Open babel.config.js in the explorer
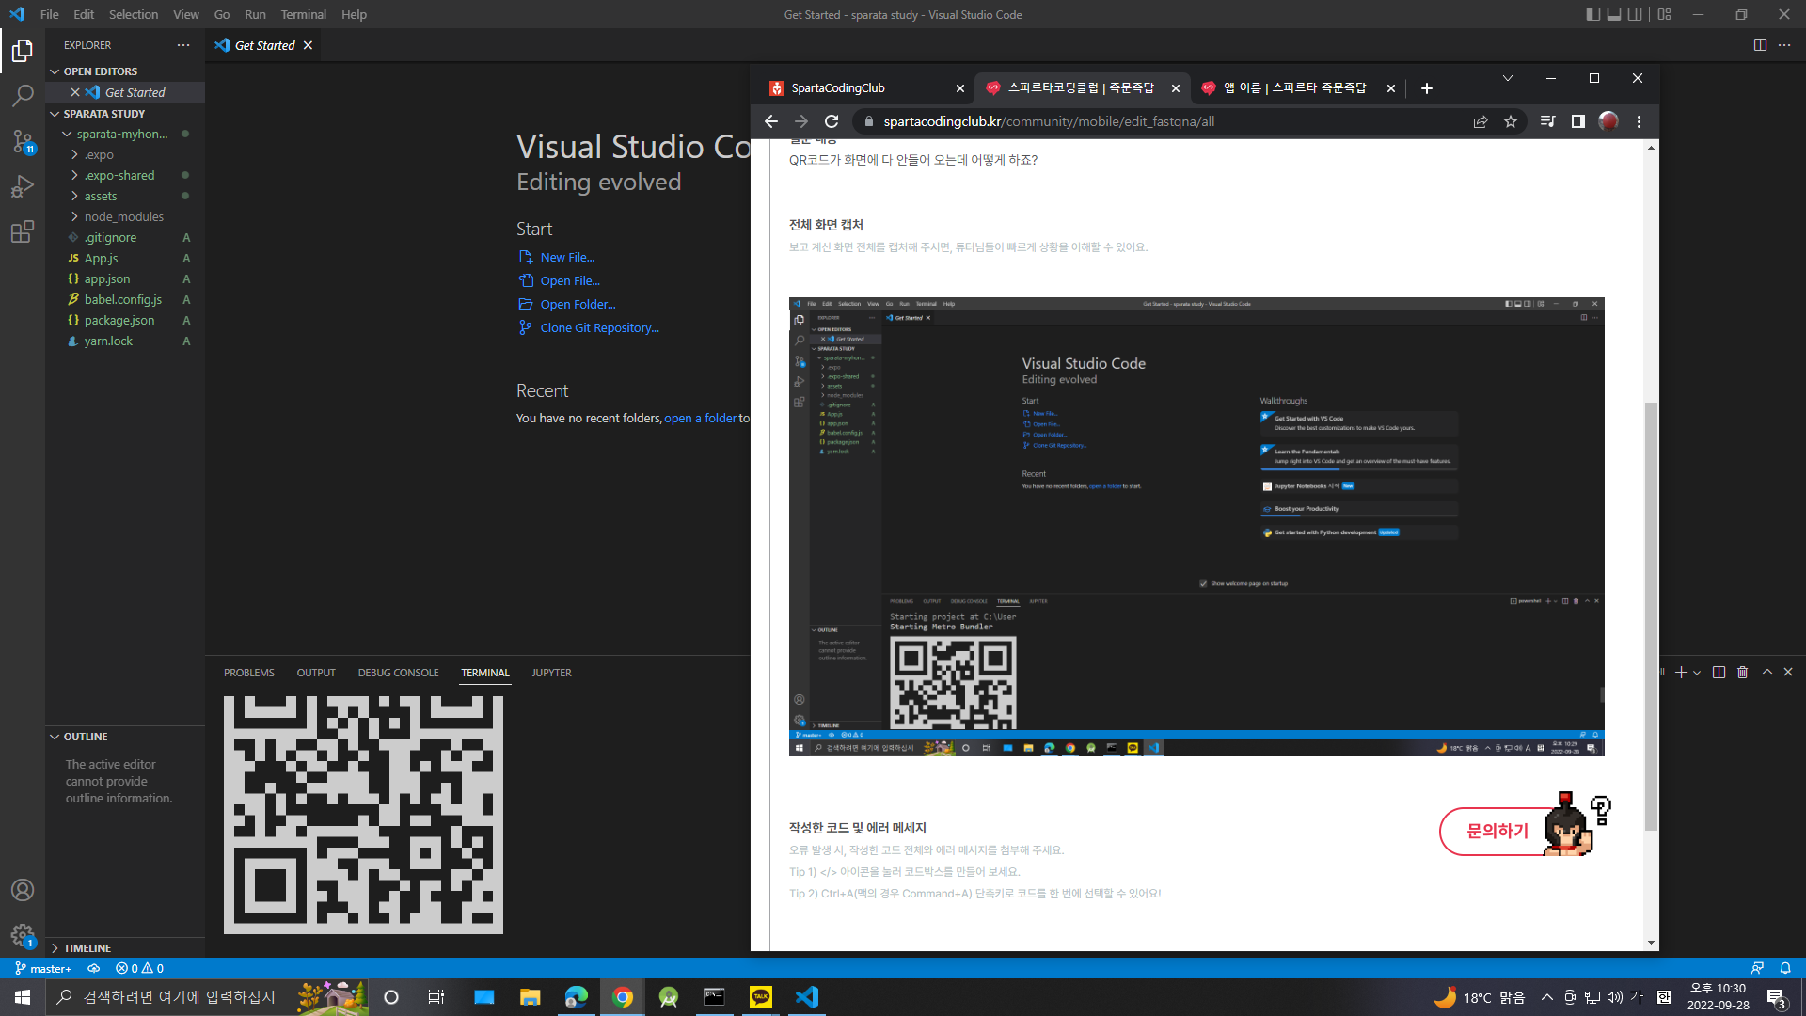Image resolution: width=1806 pixels, height=1016 pixels. coord(125,300)
